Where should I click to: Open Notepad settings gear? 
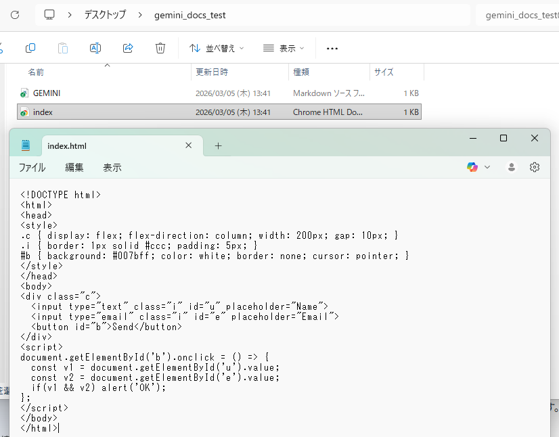(x=535, y=167)
